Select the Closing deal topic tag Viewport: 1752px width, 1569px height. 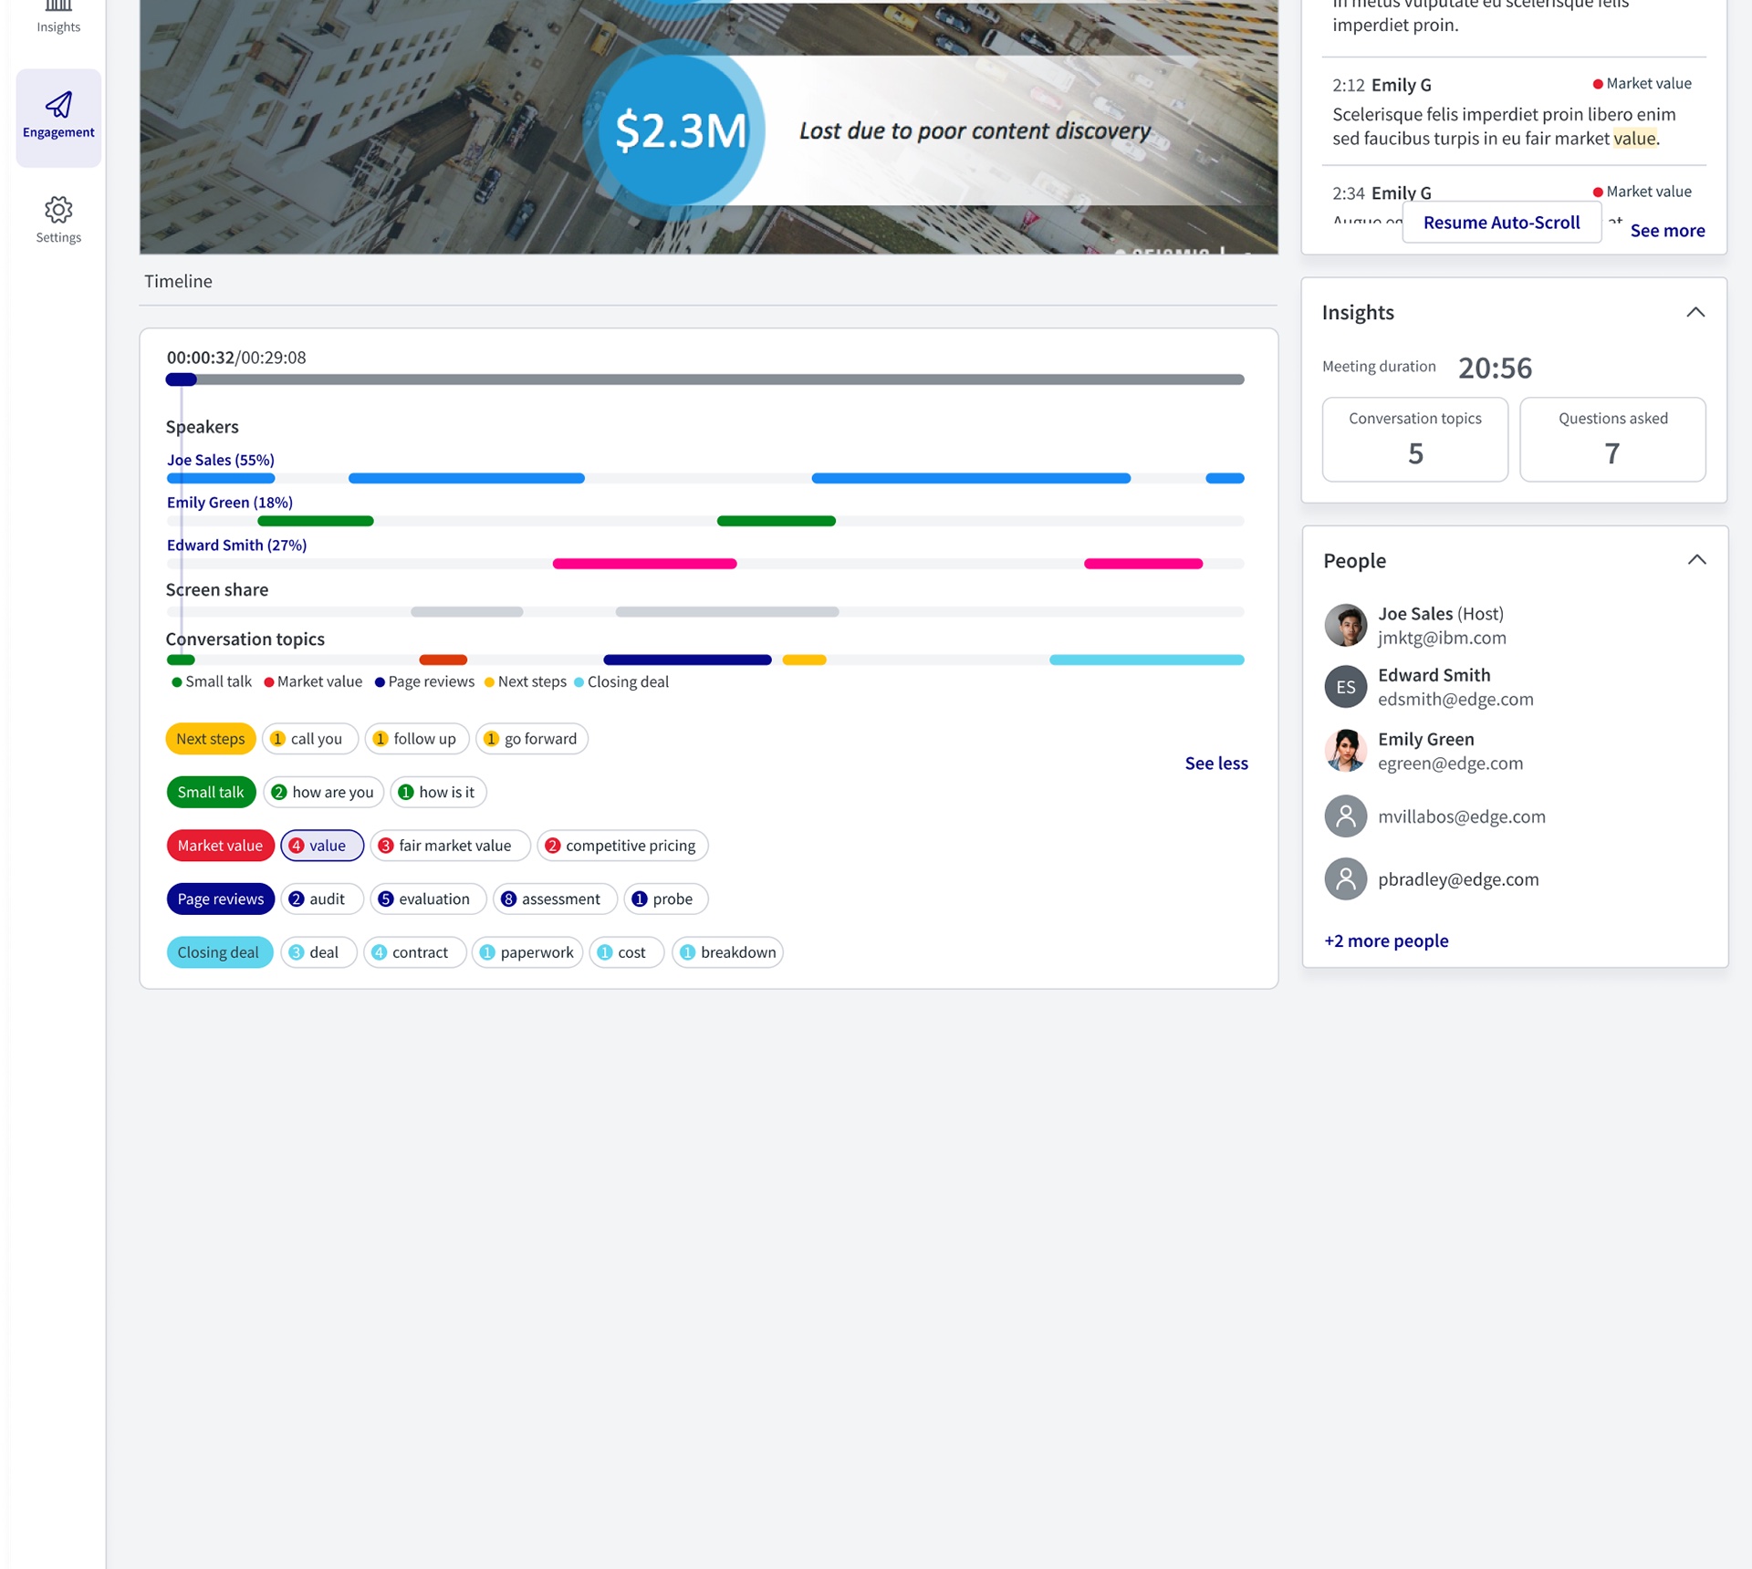(x=219, y=952)
